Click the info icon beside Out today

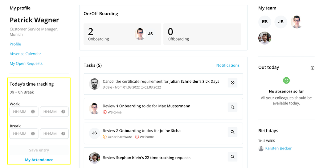coord(312,68)
